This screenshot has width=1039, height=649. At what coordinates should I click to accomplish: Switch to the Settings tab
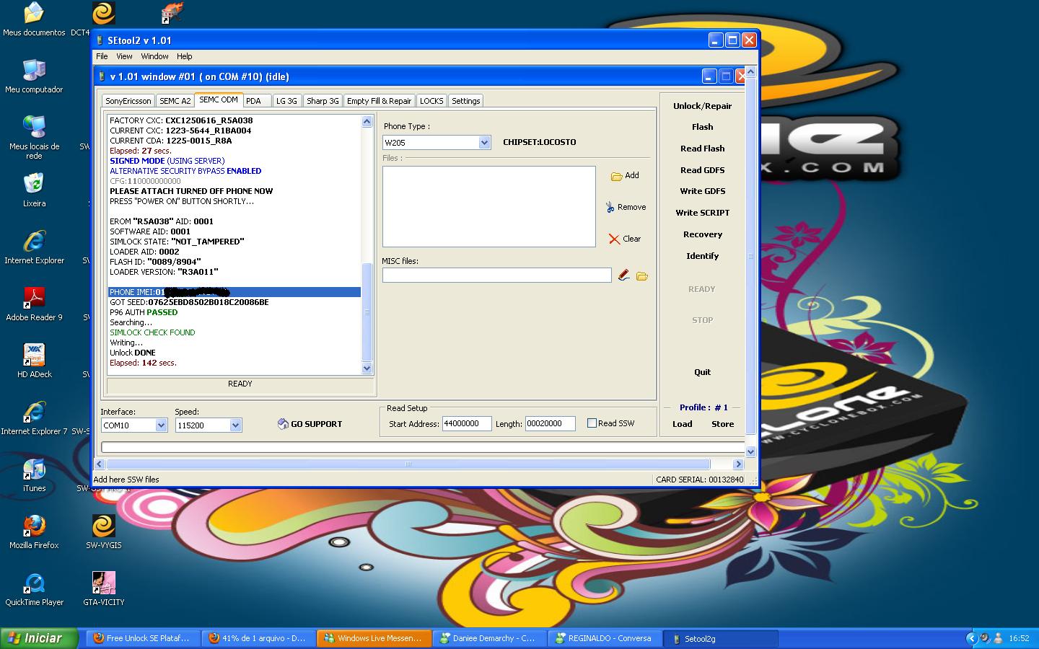point(465,101)
